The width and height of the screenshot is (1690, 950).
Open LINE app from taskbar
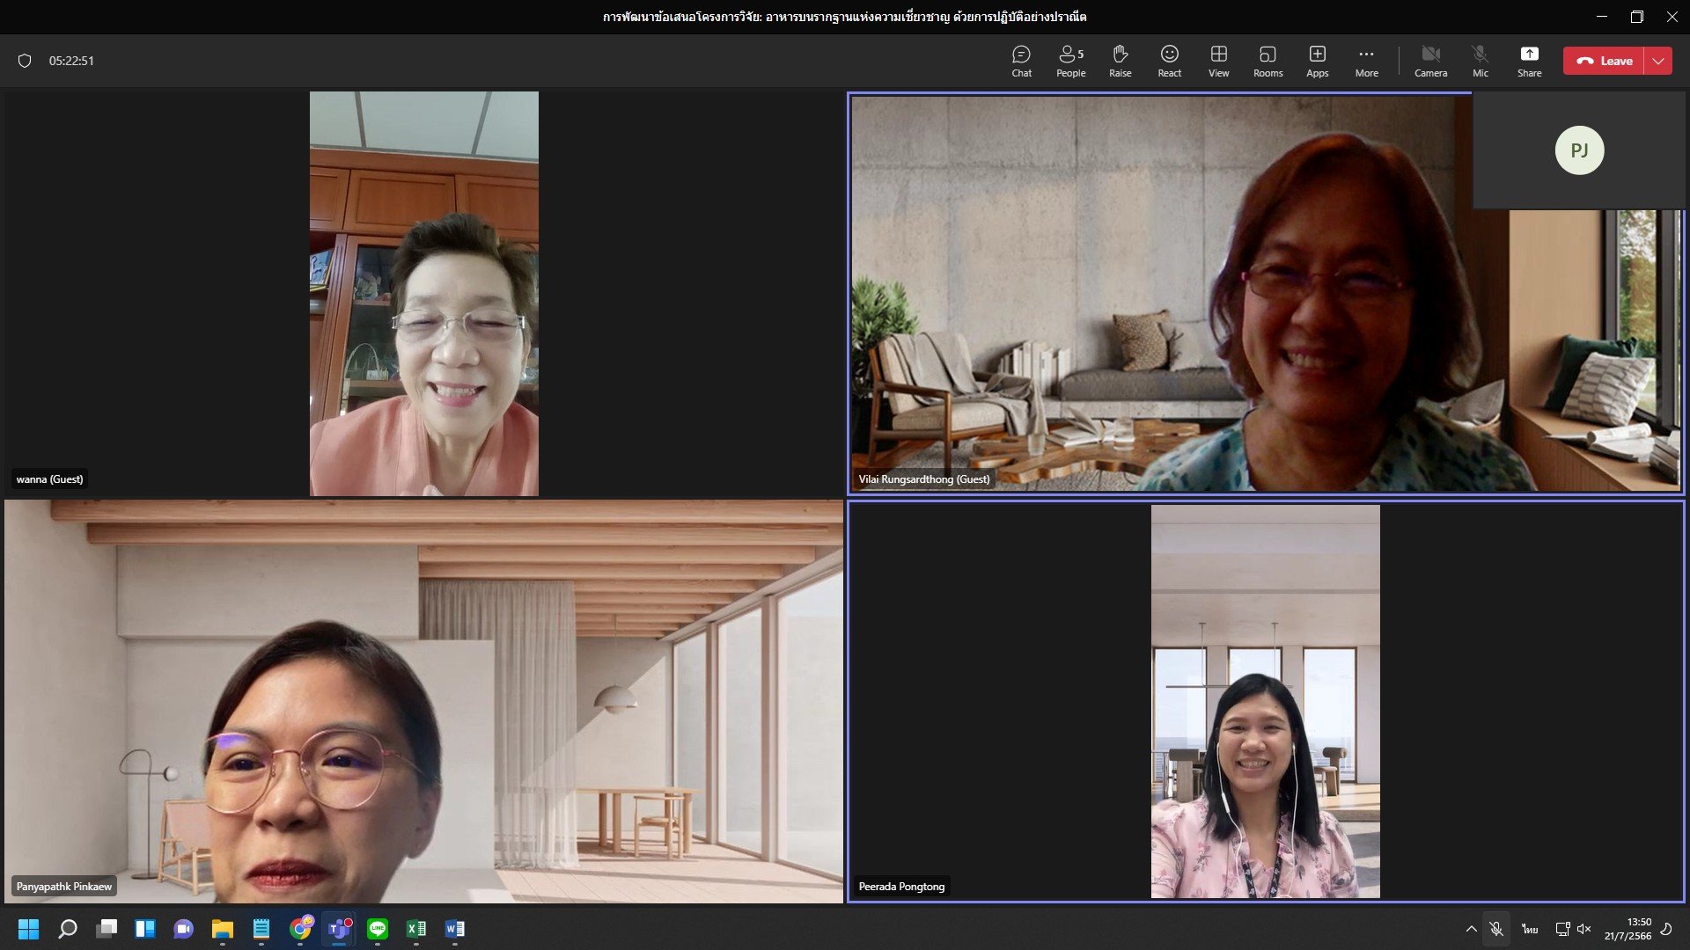tap(378, 929)
